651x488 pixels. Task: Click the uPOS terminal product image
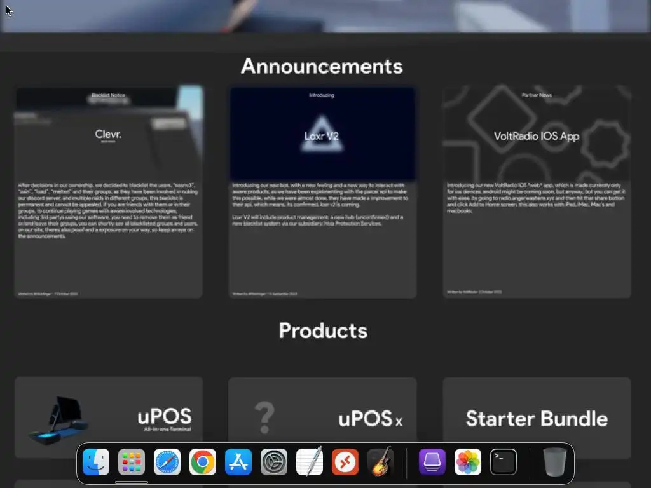pyautogui.click(x=58, y=419)
